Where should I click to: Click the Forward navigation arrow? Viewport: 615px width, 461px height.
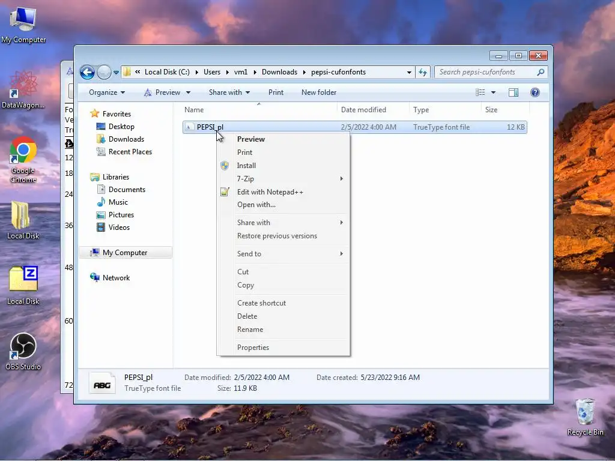104,72
